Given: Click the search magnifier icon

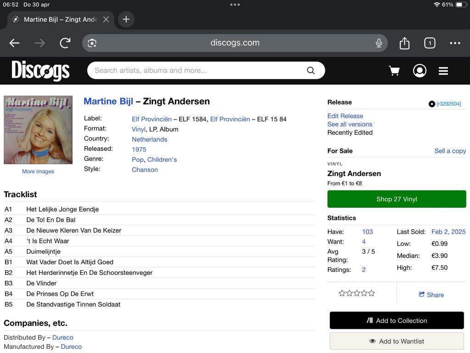Looking at the screenshot, I should [311, 70].
